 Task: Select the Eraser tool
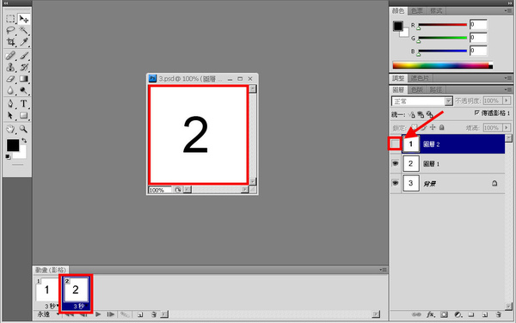[10, 79]
